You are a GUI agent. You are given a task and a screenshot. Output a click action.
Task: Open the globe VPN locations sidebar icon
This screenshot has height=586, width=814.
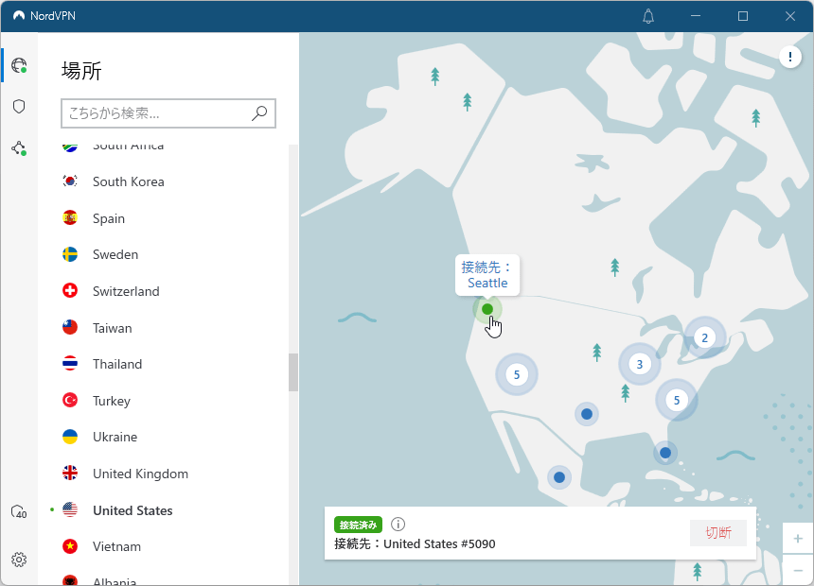19,66
